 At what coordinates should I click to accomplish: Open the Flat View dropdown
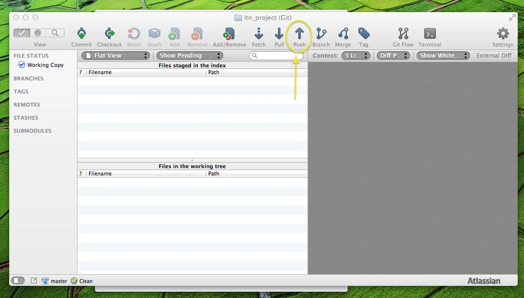pos(115,56)
